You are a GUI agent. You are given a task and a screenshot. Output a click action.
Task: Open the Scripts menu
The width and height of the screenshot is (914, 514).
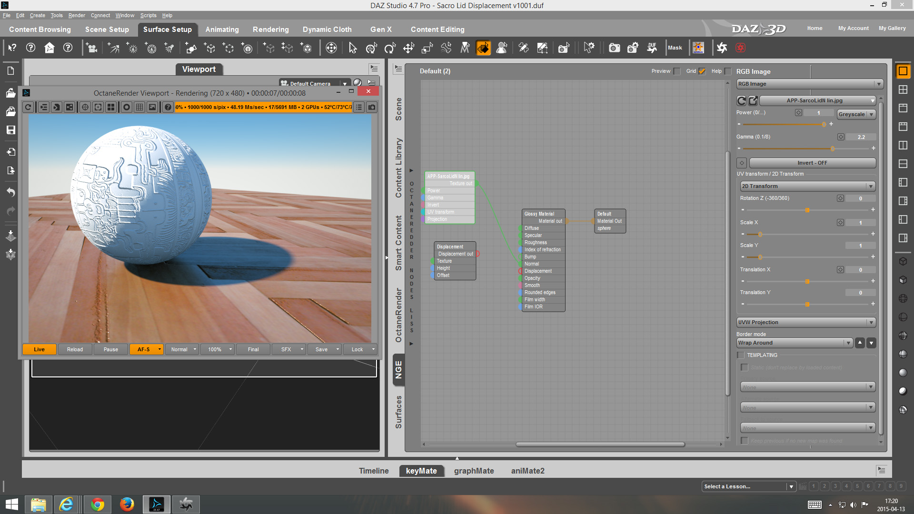[x=148, y=15]
